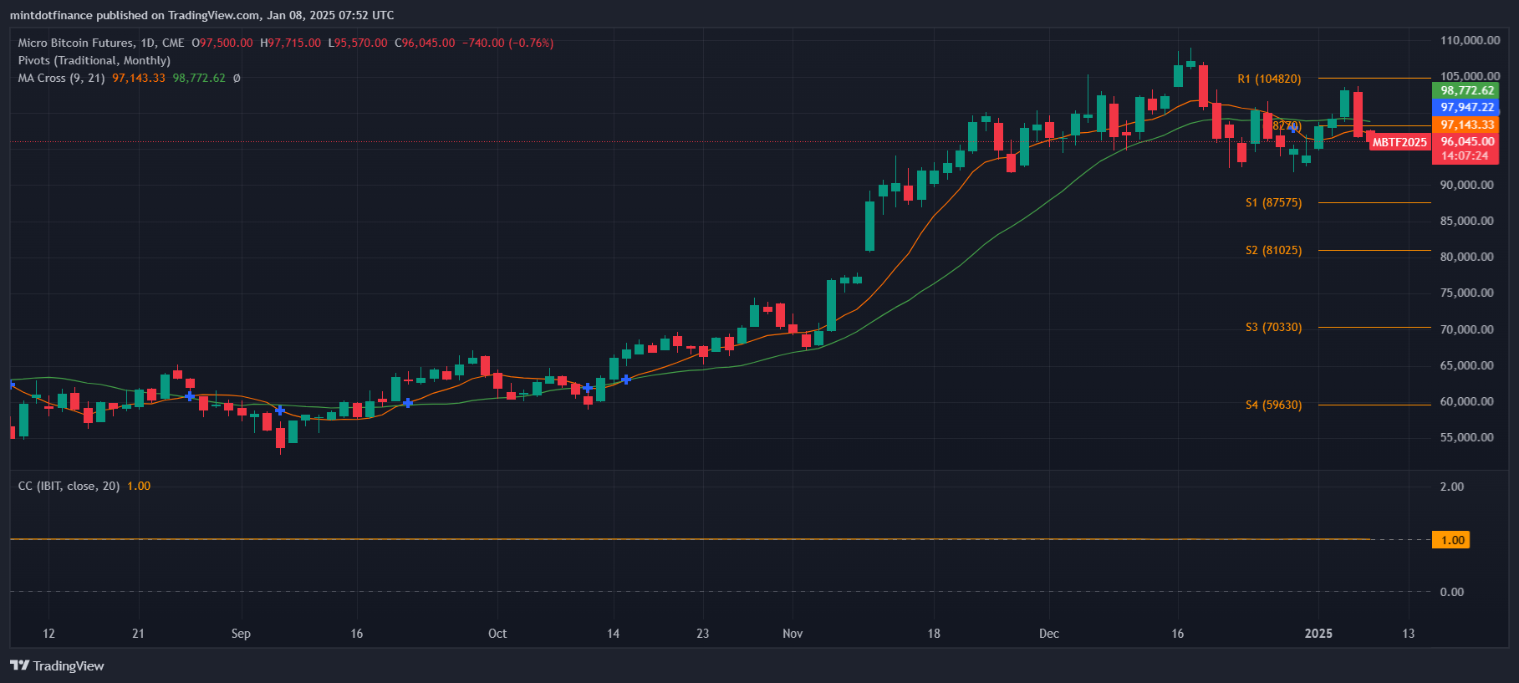Click the high price H97,715.00
The height and width of the screenshot is (683, 1519).
(x=290, y=43)
